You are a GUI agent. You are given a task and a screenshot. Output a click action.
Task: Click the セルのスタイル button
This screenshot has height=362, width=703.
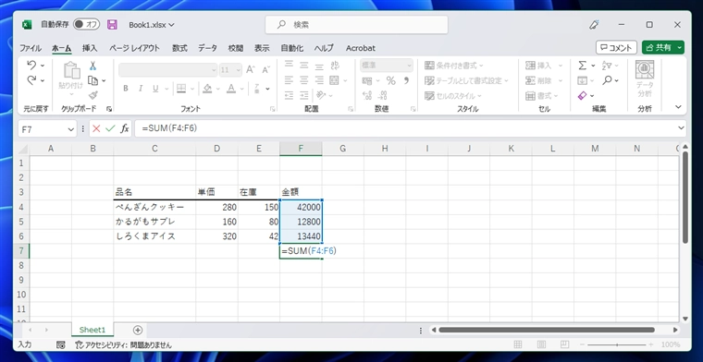453,96
